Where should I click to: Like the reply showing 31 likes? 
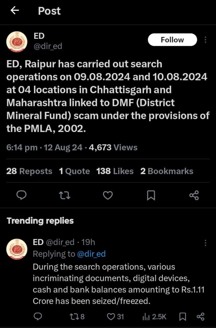point(115,316)
